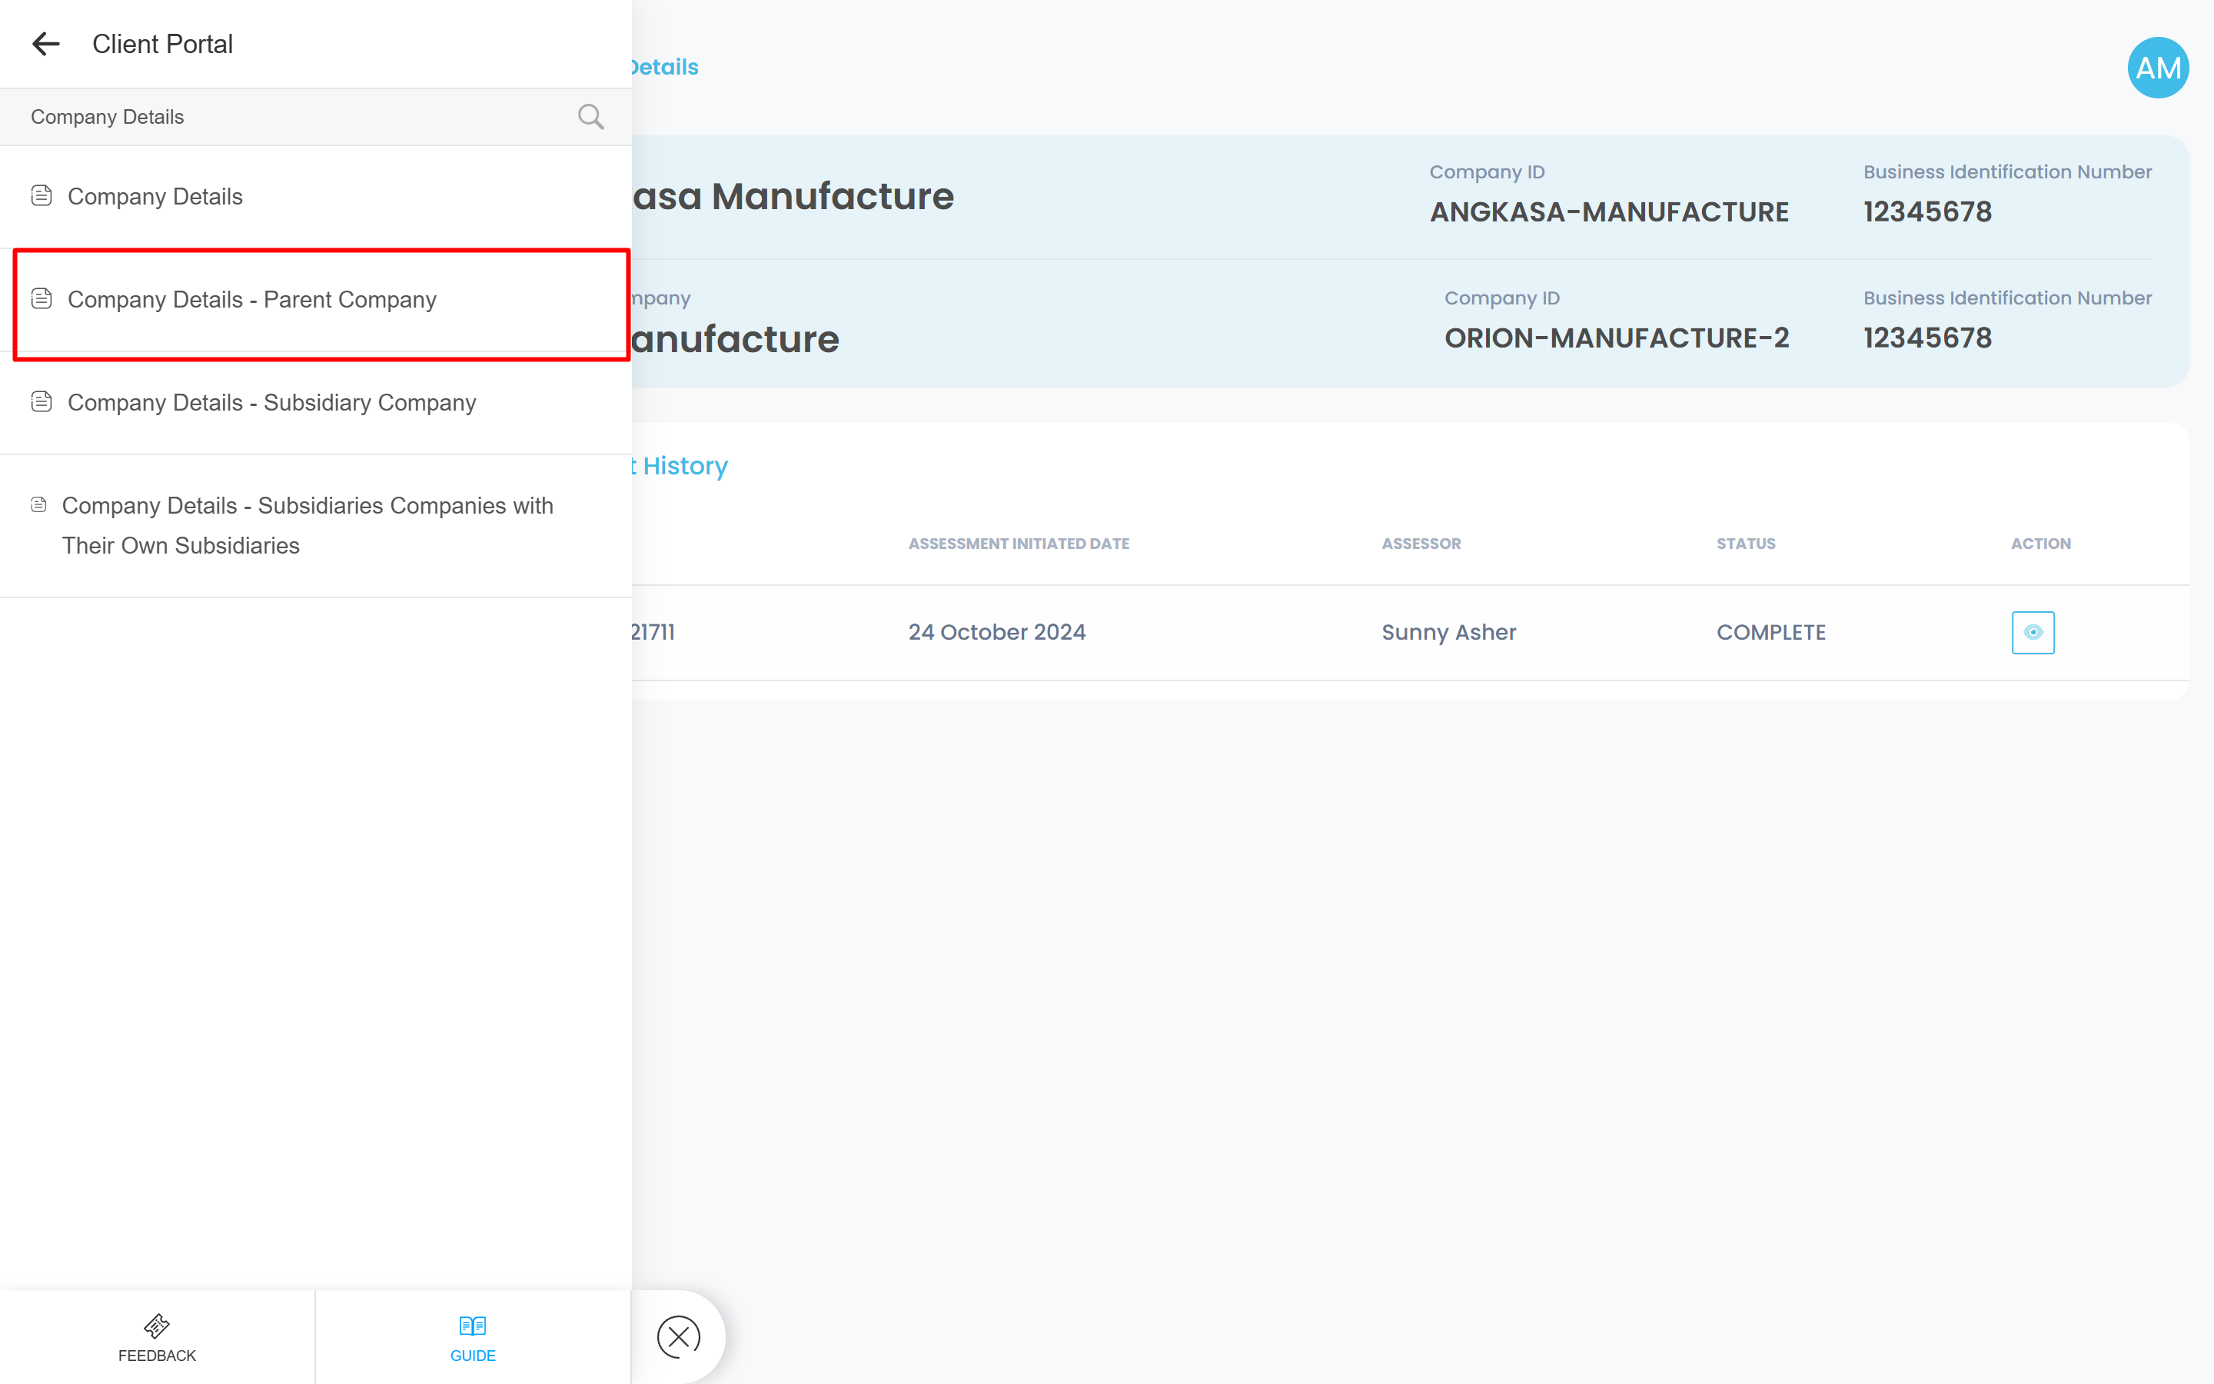This screenshot has height=1384, width=2214.
Task: Click the Details breadcrumb link at top
Action: [664, 68]
